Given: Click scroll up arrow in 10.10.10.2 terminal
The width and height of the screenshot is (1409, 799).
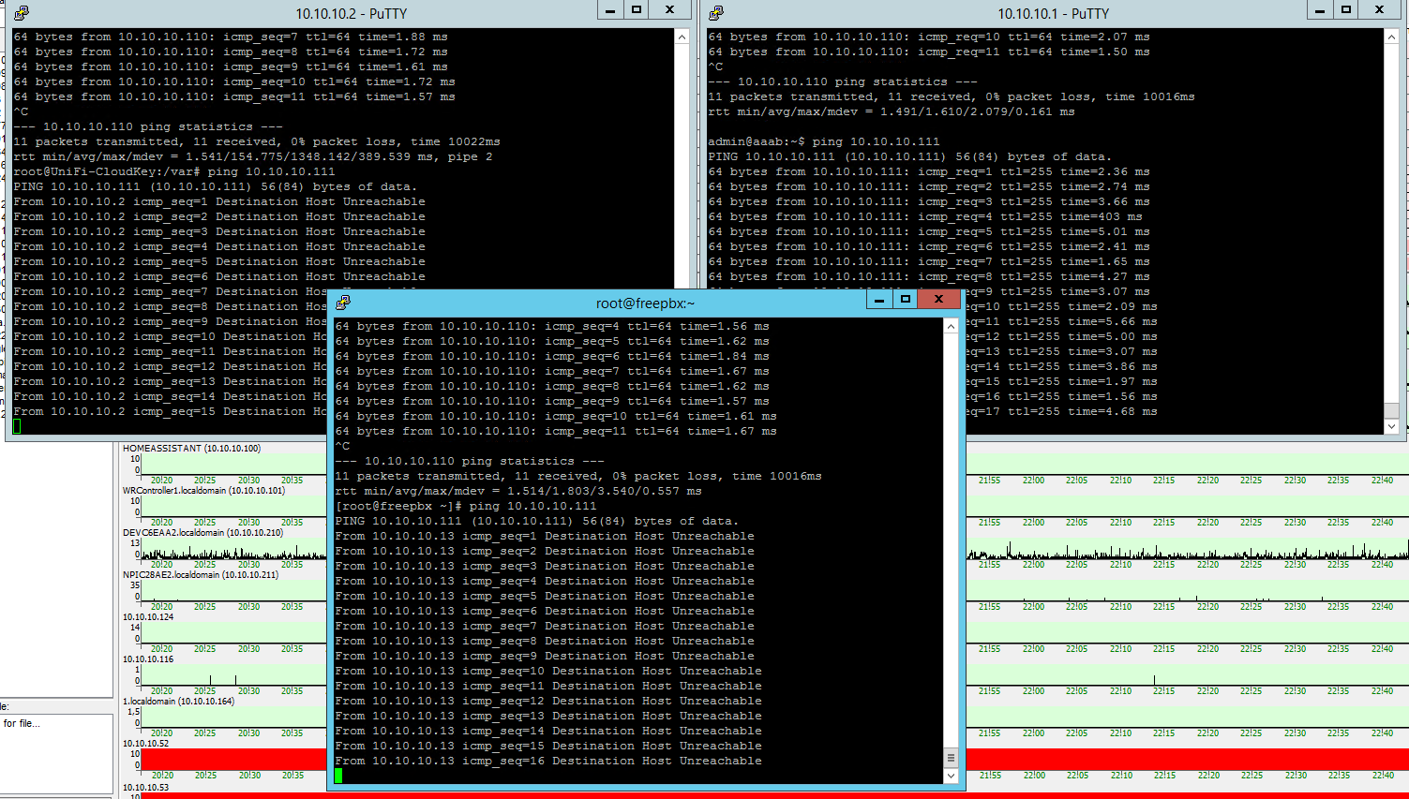Looking at the screenshot, I should [x=682, y=37].
